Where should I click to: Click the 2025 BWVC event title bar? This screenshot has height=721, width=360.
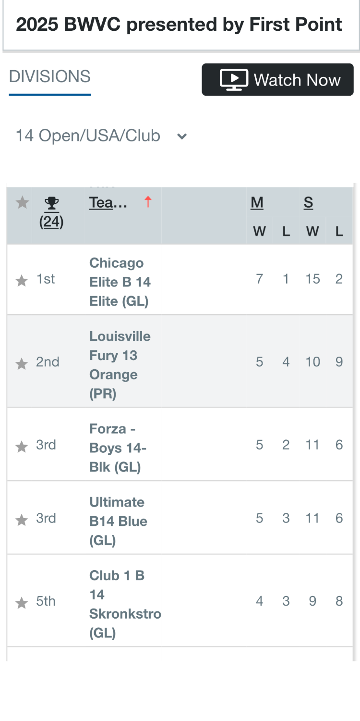click(x=181, y=25)
